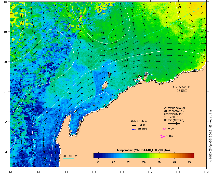Click the 'ANMN 12h av.' legend label
Viewport: 214px width, 173px height.
pyautogui.click(x=139, y=121)
